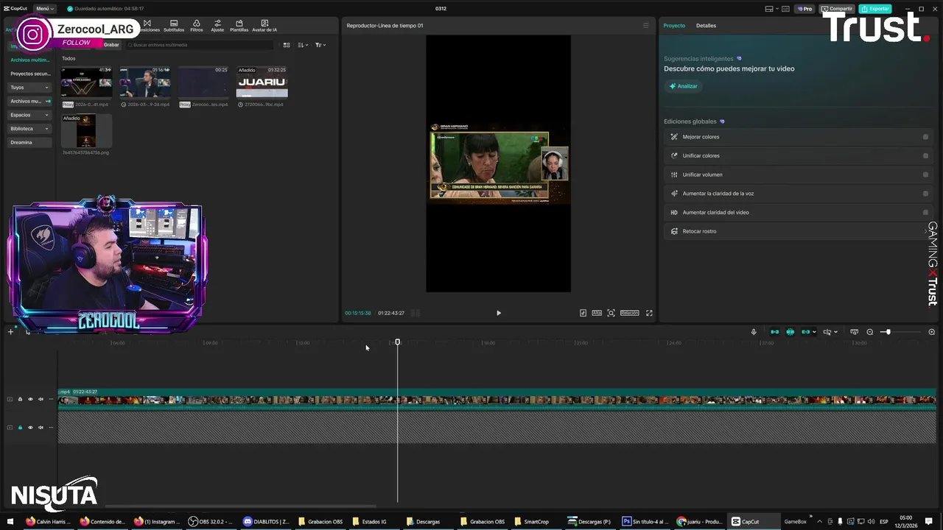
Task: Switch to the Proyecto tab
Action: (674, 26)
